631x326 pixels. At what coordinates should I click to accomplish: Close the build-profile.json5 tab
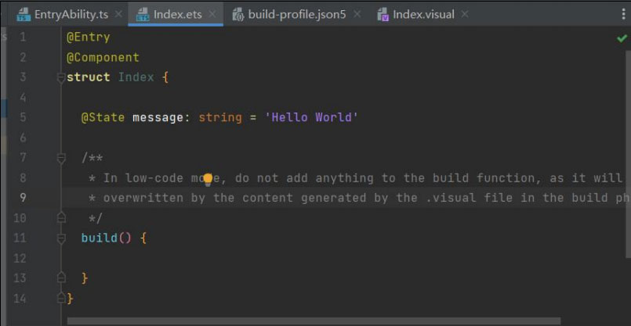point(357,15)
